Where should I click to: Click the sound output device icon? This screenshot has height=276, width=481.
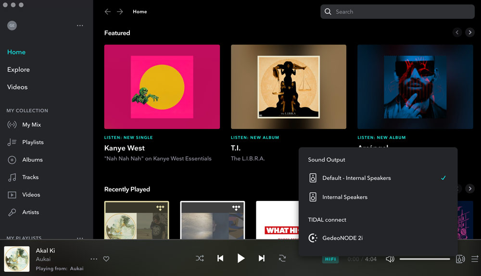pos(460,259)
